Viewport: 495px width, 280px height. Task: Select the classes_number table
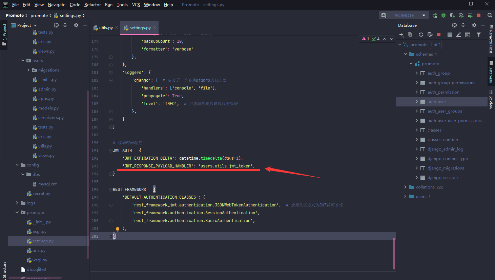click(x=443, y=140)
